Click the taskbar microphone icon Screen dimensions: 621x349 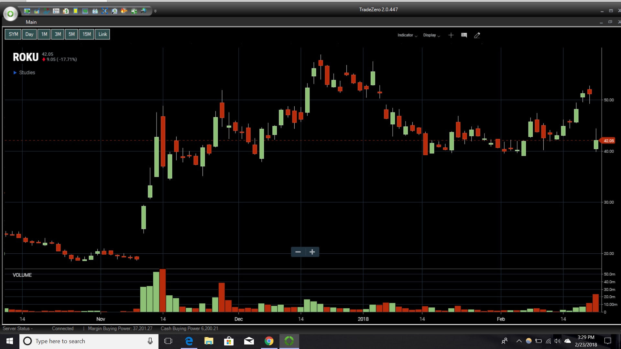(150, 341)
